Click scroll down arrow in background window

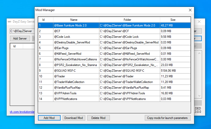coord(199,96)
